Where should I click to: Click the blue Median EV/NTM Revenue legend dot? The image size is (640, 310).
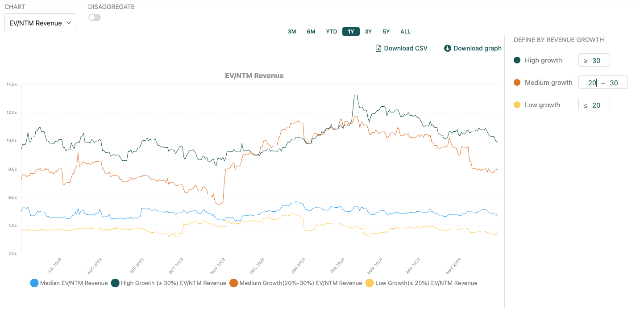34,283
